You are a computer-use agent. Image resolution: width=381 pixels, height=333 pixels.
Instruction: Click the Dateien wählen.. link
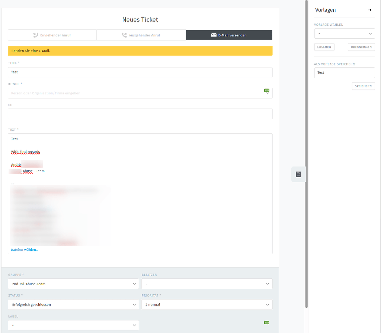pyautogui.click(x=24, y=249)
